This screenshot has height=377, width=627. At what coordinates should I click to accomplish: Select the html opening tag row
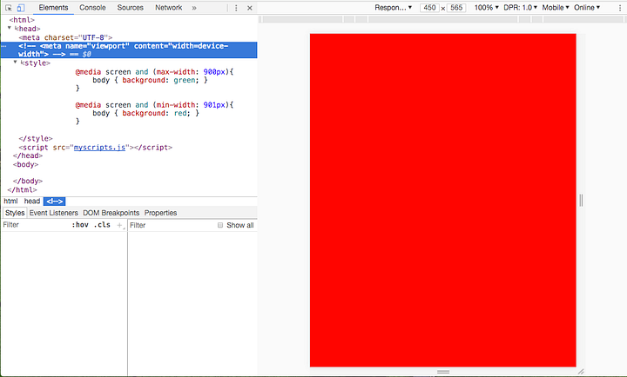click(22, 20)
